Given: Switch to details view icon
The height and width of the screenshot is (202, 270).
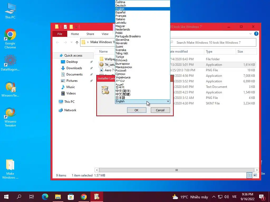Looking at the screenshot, I should pos(249,175).
